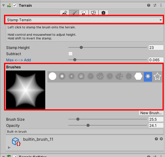
Task: Collapse the Terrain component foldout
Action: [4, 5]
